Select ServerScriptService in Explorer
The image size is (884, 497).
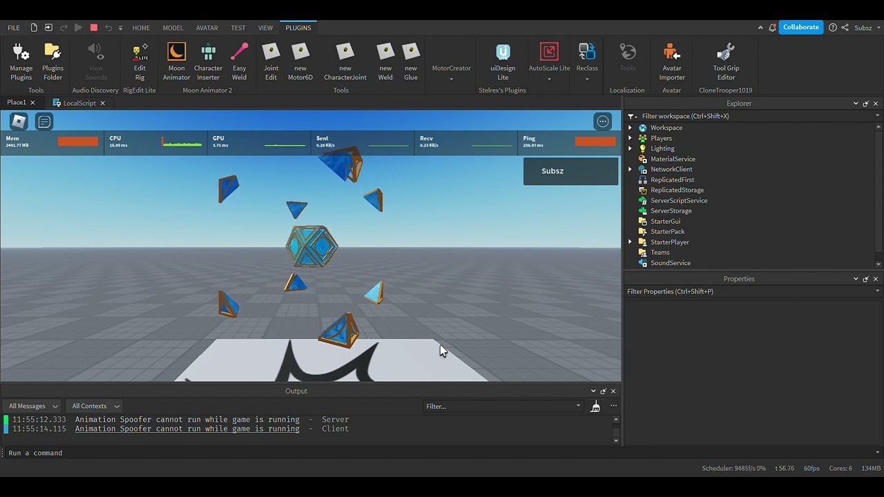(x=679, y=201)
